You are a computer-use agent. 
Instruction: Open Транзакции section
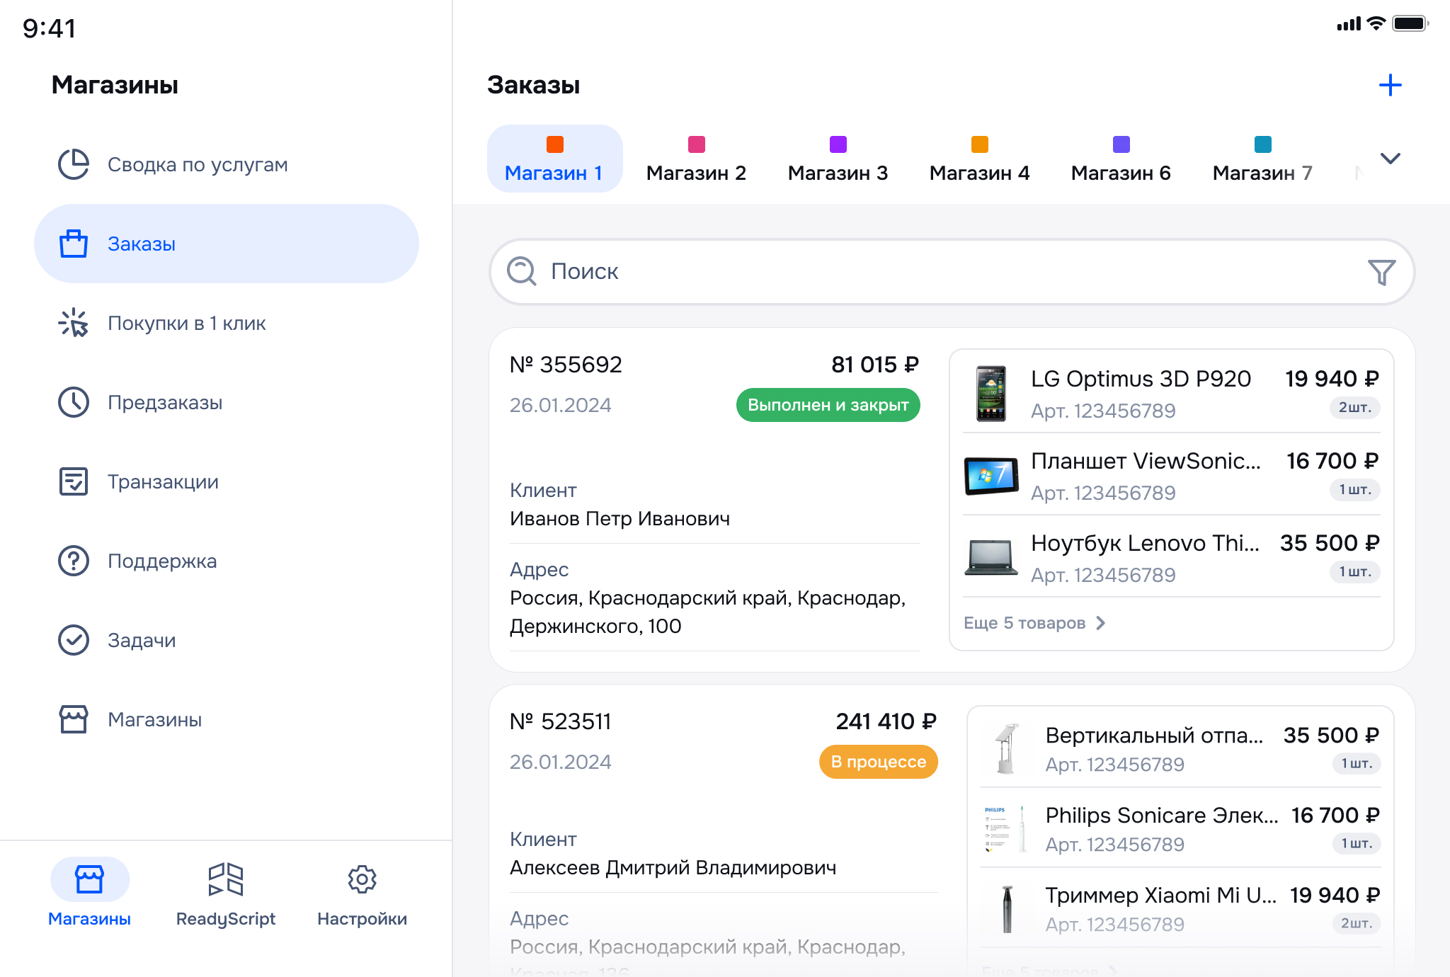point(227,481)
